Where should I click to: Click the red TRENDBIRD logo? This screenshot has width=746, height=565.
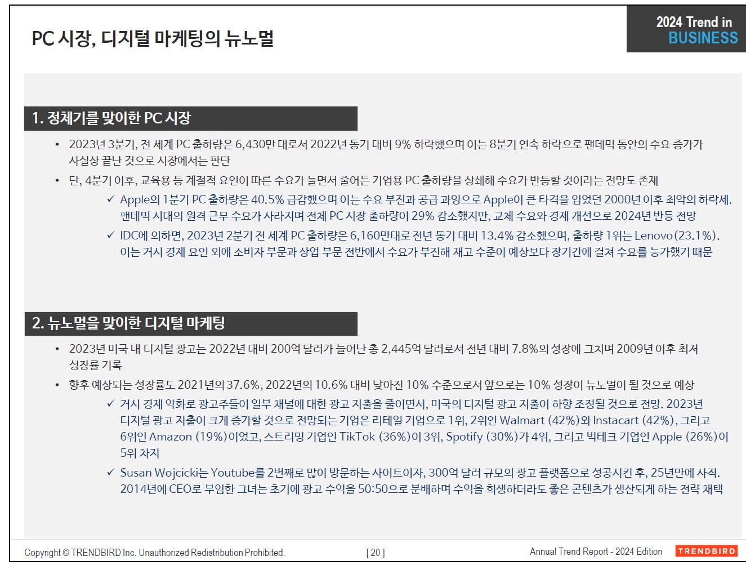tap(707, 551)
